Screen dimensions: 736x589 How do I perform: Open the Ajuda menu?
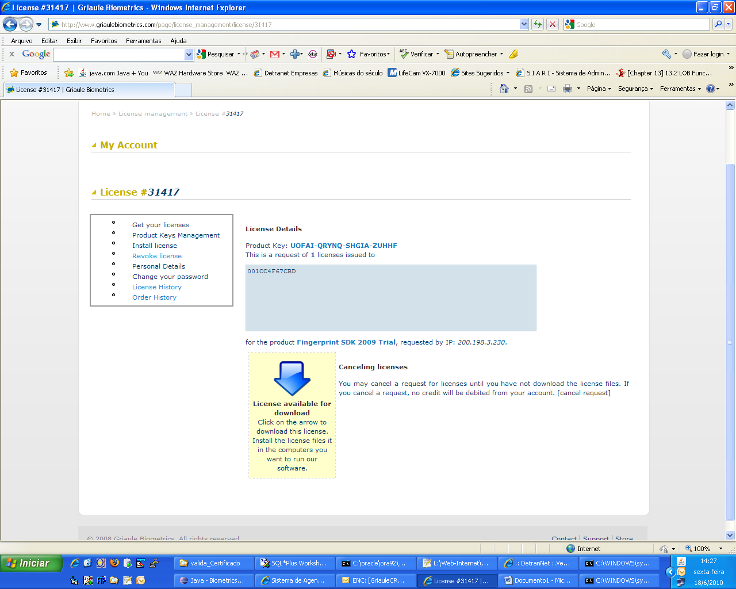(x=178, y=41)
